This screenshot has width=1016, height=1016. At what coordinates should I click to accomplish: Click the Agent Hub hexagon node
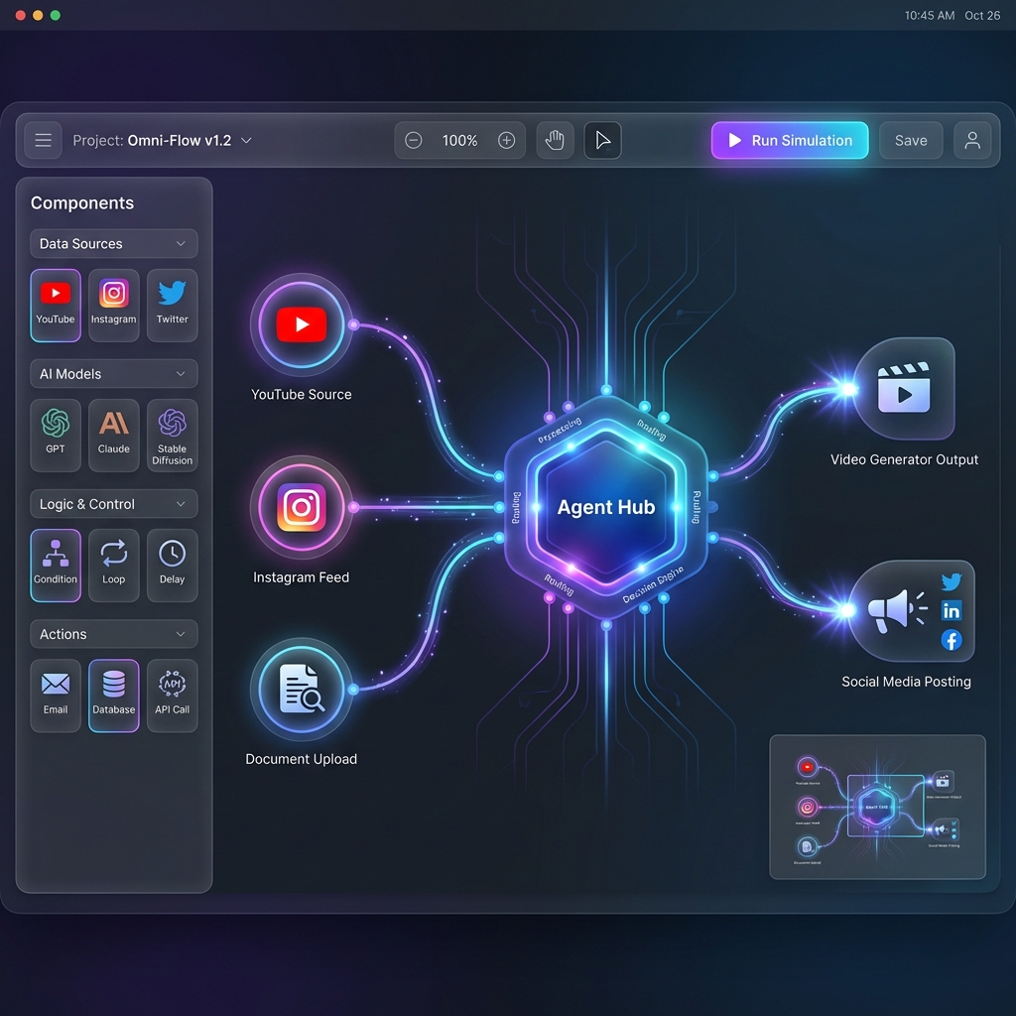[606, 507]
